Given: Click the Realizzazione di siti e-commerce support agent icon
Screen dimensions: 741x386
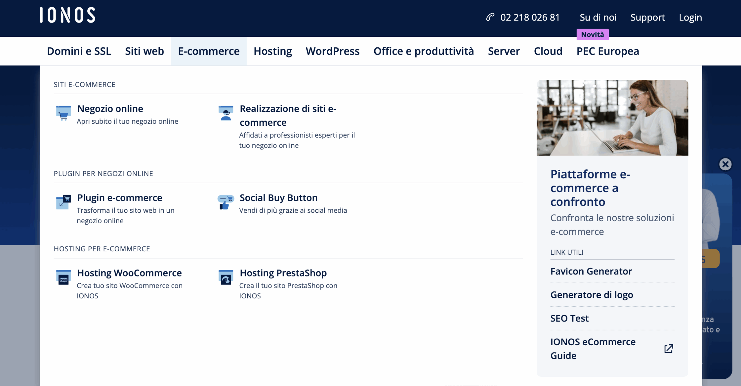Looking at the screenshot, I should pos(226,113).
